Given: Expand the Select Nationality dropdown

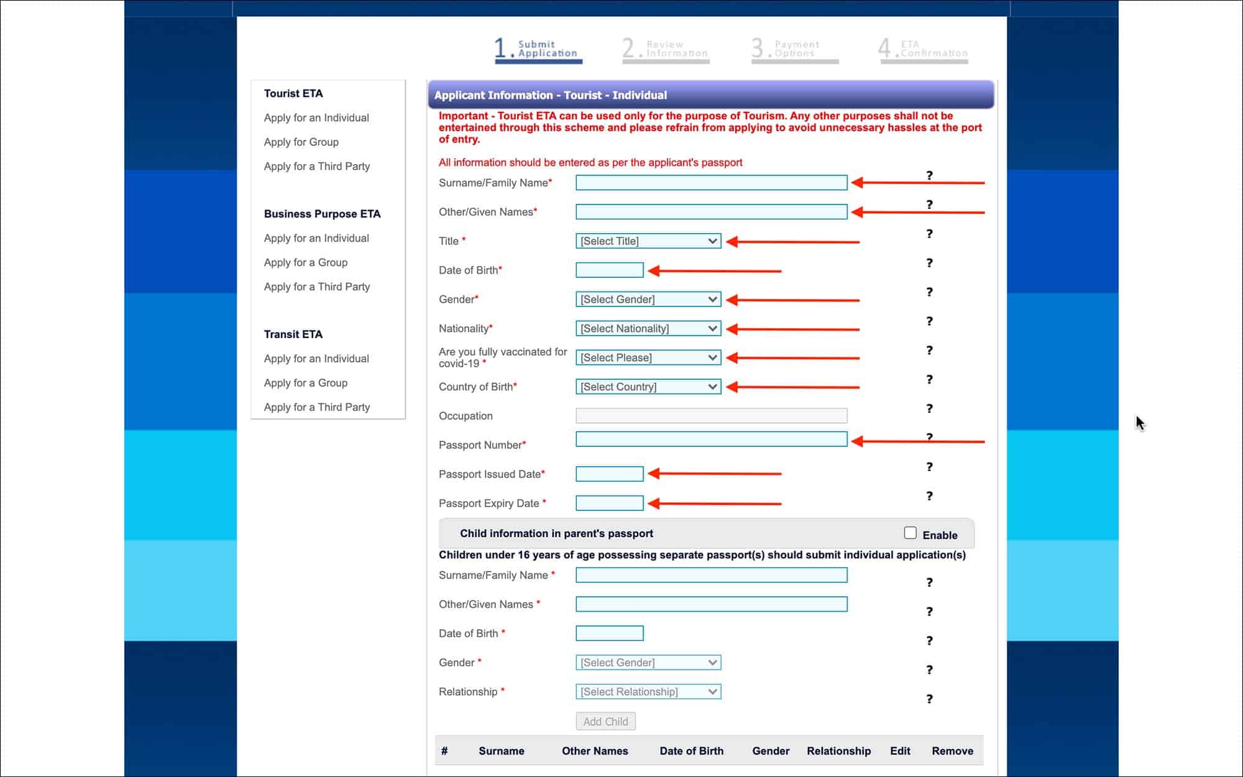Looking at the screenshot, I should [x=648, y=329].
